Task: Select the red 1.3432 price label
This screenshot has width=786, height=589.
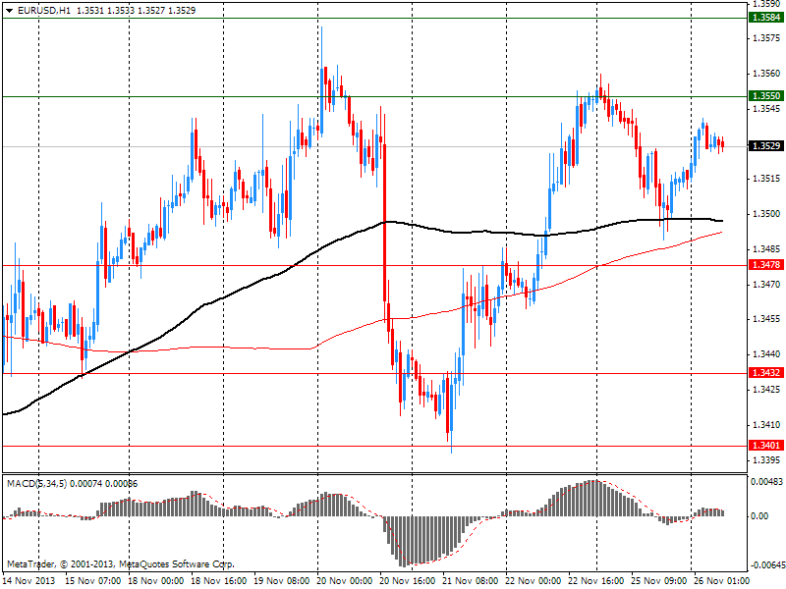Action: click(764, 373)
